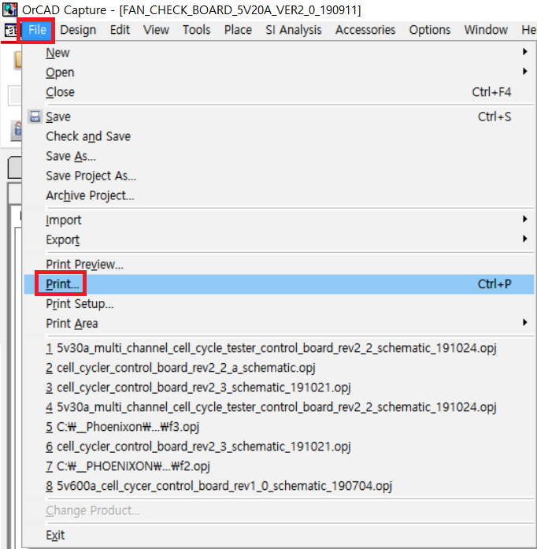The height and width of the screenshot is (549, 537).
Task: Click the OrCAD Capture title bar icon
Action: [x=9, y=9]
